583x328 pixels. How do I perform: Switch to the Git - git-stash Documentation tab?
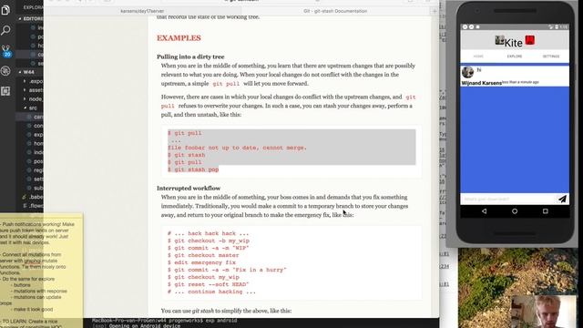(335, 11)
